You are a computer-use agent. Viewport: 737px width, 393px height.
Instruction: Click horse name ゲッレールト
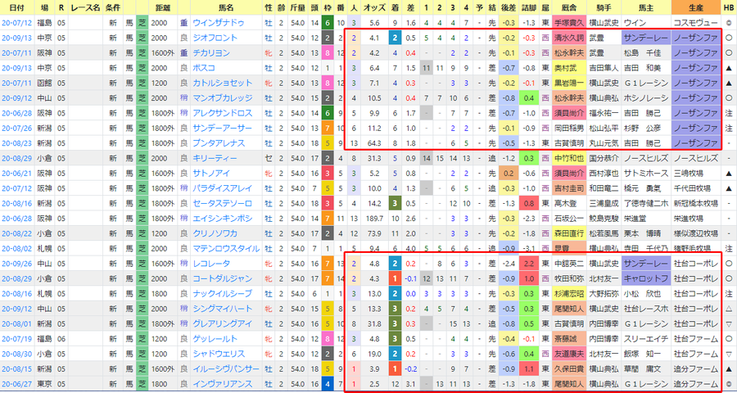215,338
